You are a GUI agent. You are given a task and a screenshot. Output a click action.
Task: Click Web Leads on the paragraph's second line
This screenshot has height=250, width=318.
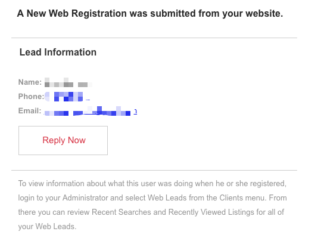[x=167, y=197]
